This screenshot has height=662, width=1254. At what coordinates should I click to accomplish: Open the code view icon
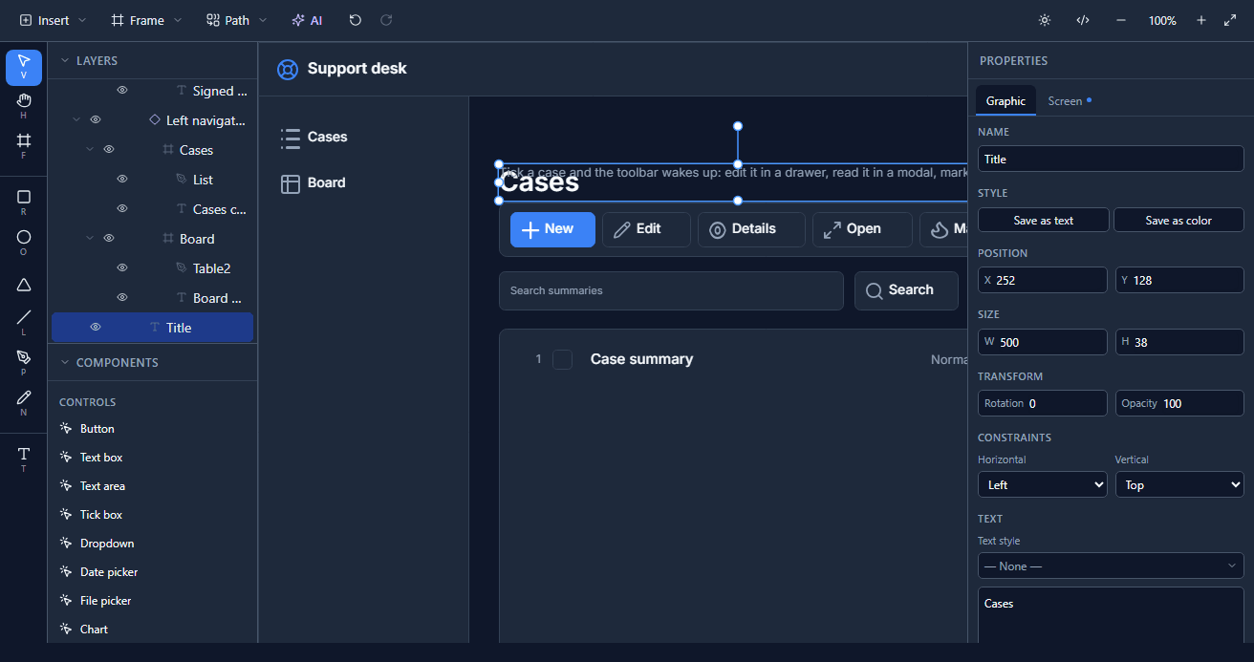pyautogui.click(x=1083, y=20)
